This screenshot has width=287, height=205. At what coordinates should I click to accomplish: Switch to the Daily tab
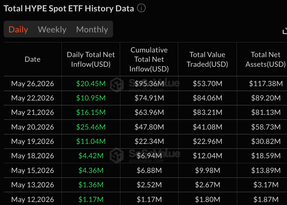(18, 29)
